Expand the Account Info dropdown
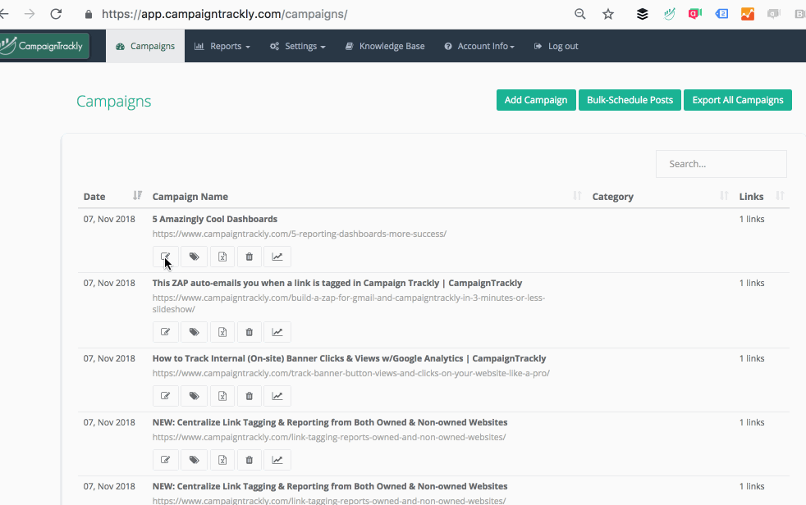Screen dimensions: 806x505 point(479,46)
